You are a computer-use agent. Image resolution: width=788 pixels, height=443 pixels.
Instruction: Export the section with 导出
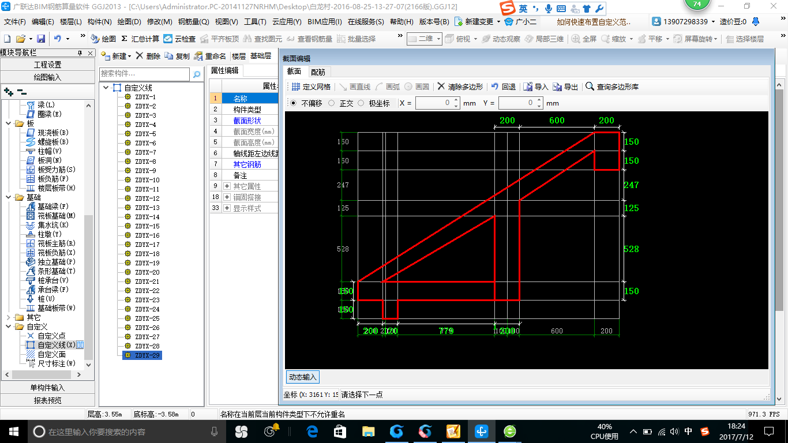565,87
